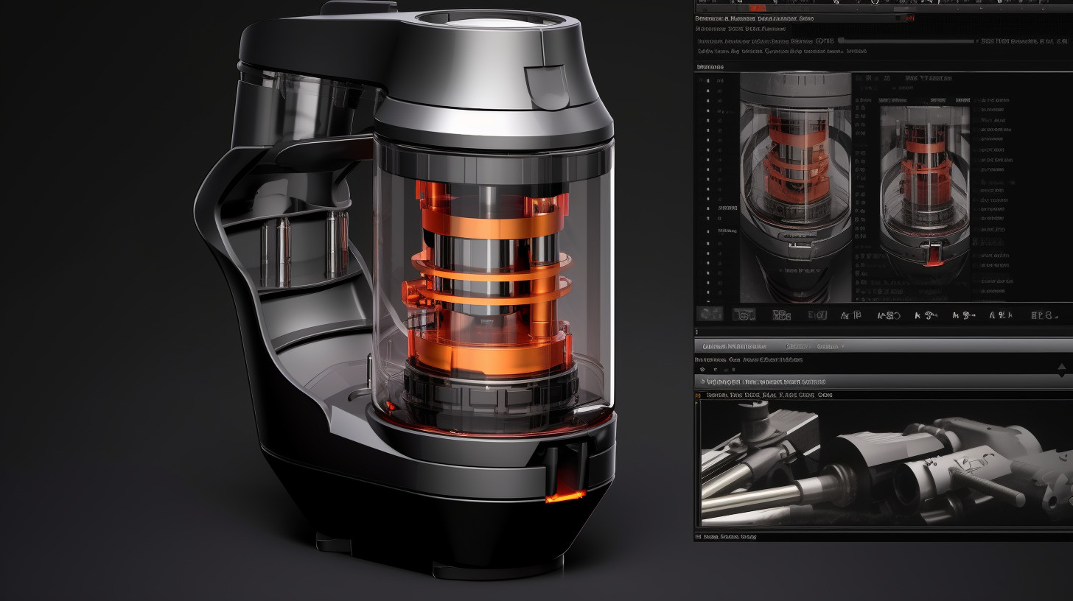Screen dimensions: 1073x601
Task: Click the up triangle arrow at the lower panel's edge
Action: click(x=1061, y=367)
